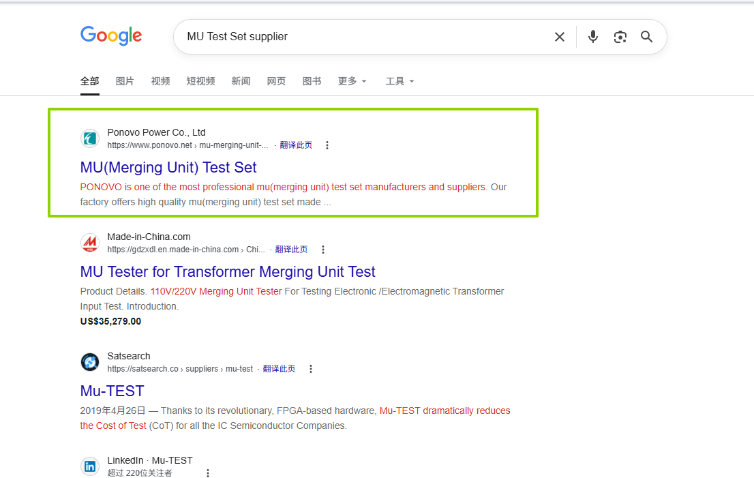Click the Ponovo Power site favicon
This screenshot has height=478, width=754.
pyautogui.click(x=90, y=138)
